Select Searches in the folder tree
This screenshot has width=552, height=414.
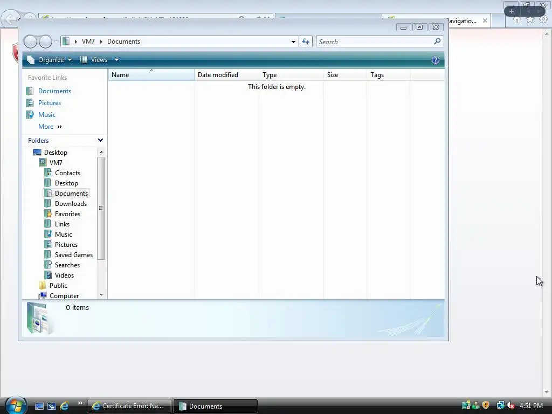67,265
